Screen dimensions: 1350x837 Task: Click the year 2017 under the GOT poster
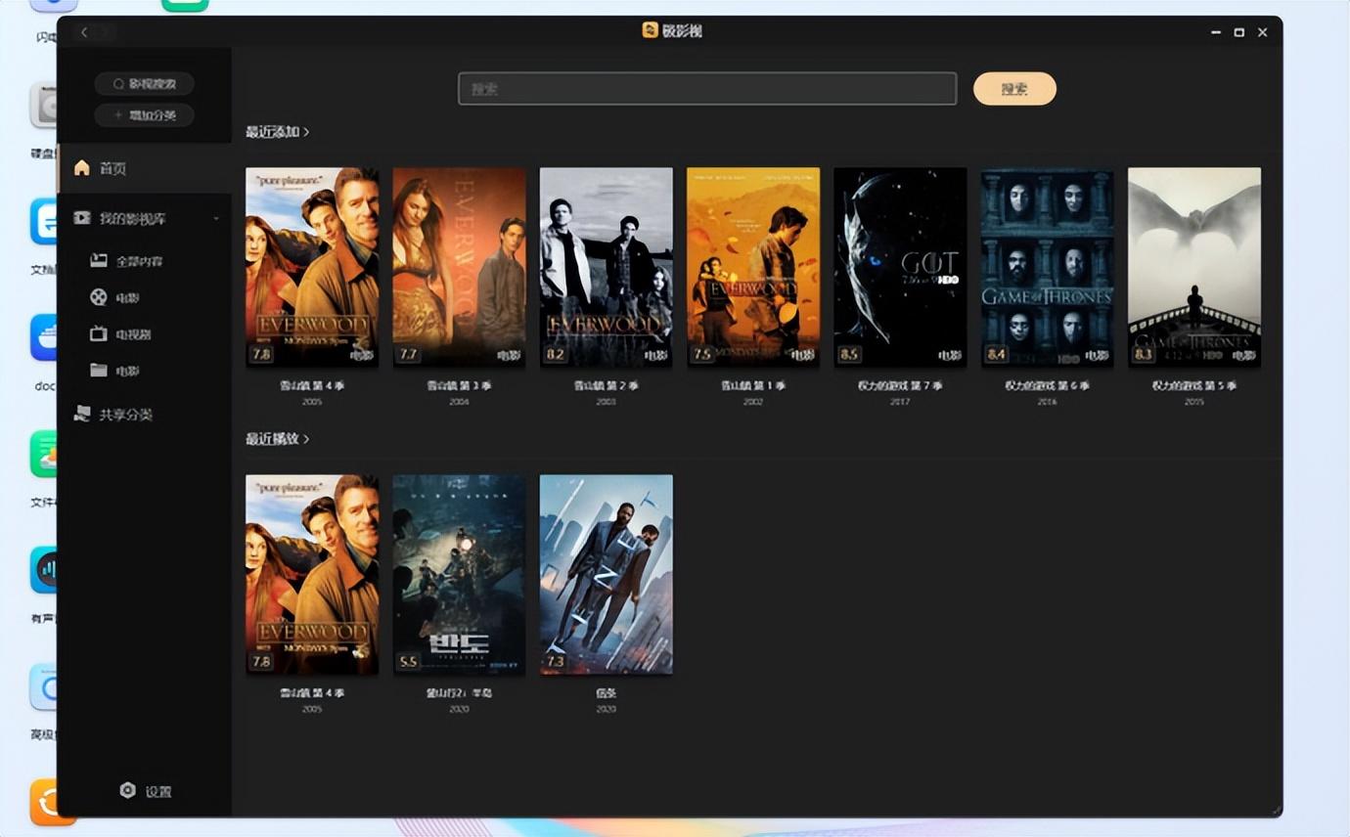coord(900,402)
